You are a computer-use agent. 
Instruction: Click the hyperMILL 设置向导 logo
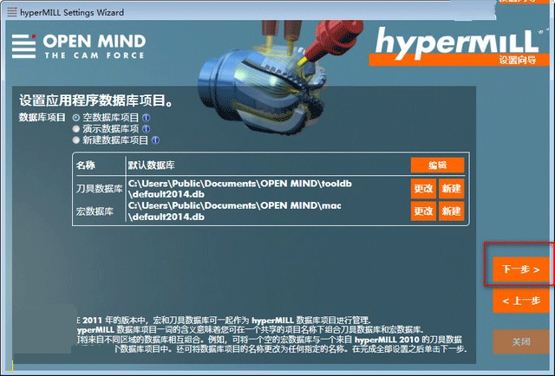pyautogui.click(x=457, y=46)
